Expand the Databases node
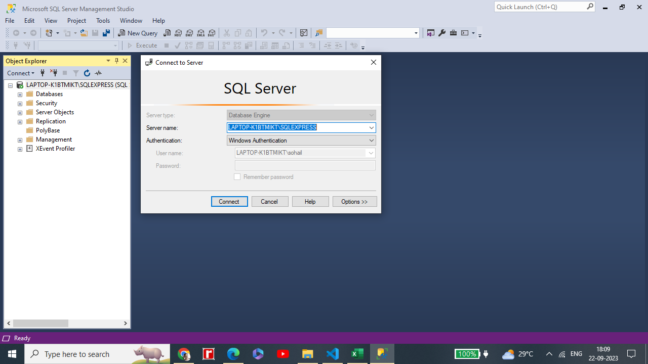The height and width of the screenshot is (364, 648). point(20,95)
